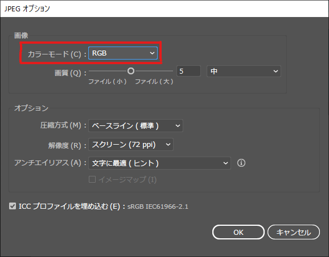The height and width of the screenshot is (257, 329).
Task: Open the カラーモード RGB dropdown
Action: click(123, 53)
